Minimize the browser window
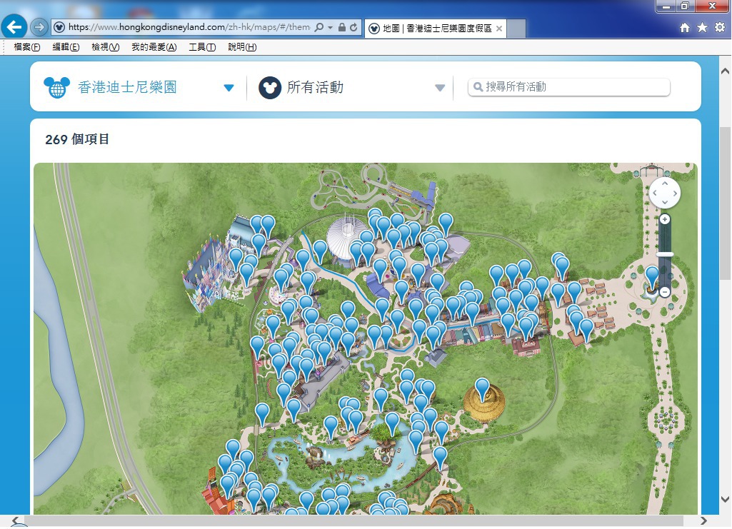 click(x=666, y=6)
